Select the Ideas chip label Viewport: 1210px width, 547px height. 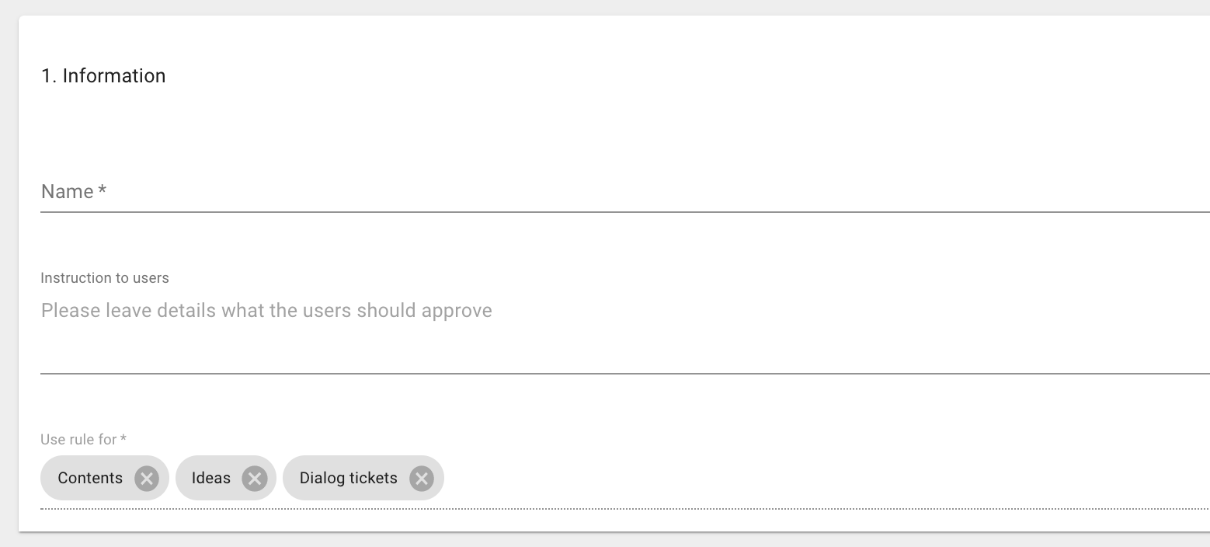coord(211,478)
